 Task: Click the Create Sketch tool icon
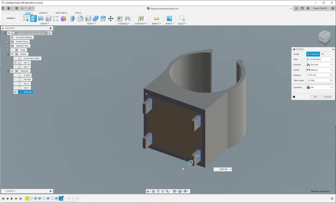(x=26, y=18)
